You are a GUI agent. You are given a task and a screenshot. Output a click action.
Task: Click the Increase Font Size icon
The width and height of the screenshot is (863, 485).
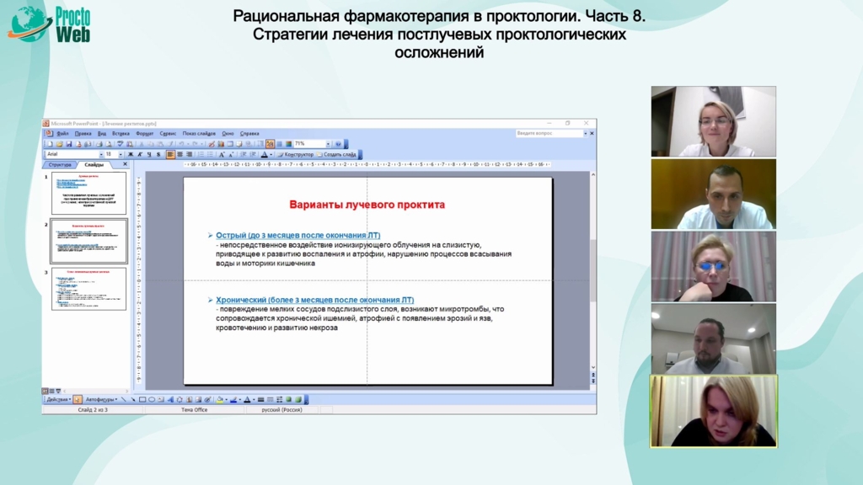(x=222, y=155)
